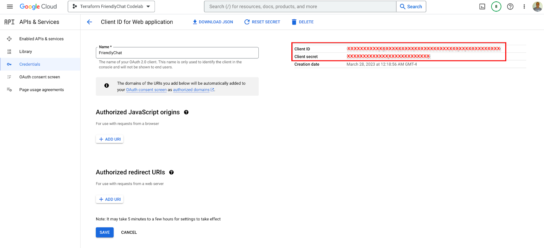
Task: Select Library in the sidebar
Action: (26, 52)
